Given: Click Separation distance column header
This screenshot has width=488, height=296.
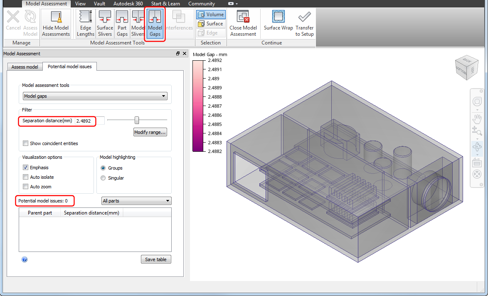Looking at the screenshot, I should [x=92, y=213].
